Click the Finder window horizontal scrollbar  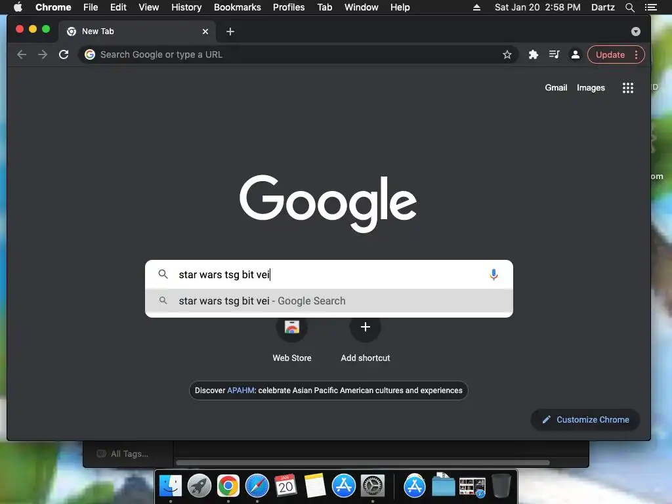[362, 463]
